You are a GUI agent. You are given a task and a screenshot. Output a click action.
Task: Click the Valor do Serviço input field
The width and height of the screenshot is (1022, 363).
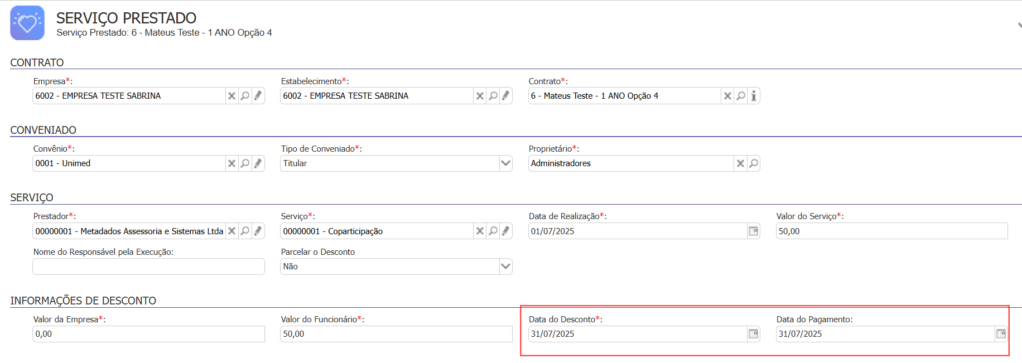[891, 231]
